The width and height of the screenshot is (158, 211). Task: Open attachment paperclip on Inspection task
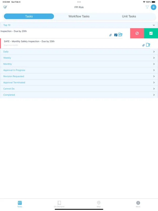(x=111, y=35)
